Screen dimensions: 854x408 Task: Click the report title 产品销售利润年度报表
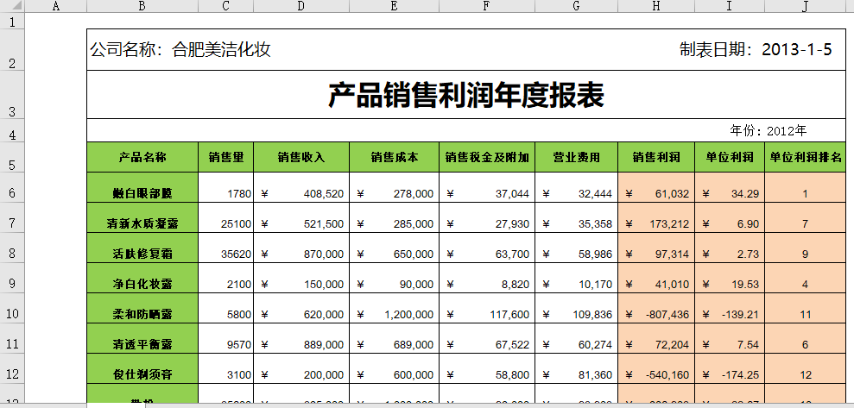pyautogui.click(x=465, y=96)
